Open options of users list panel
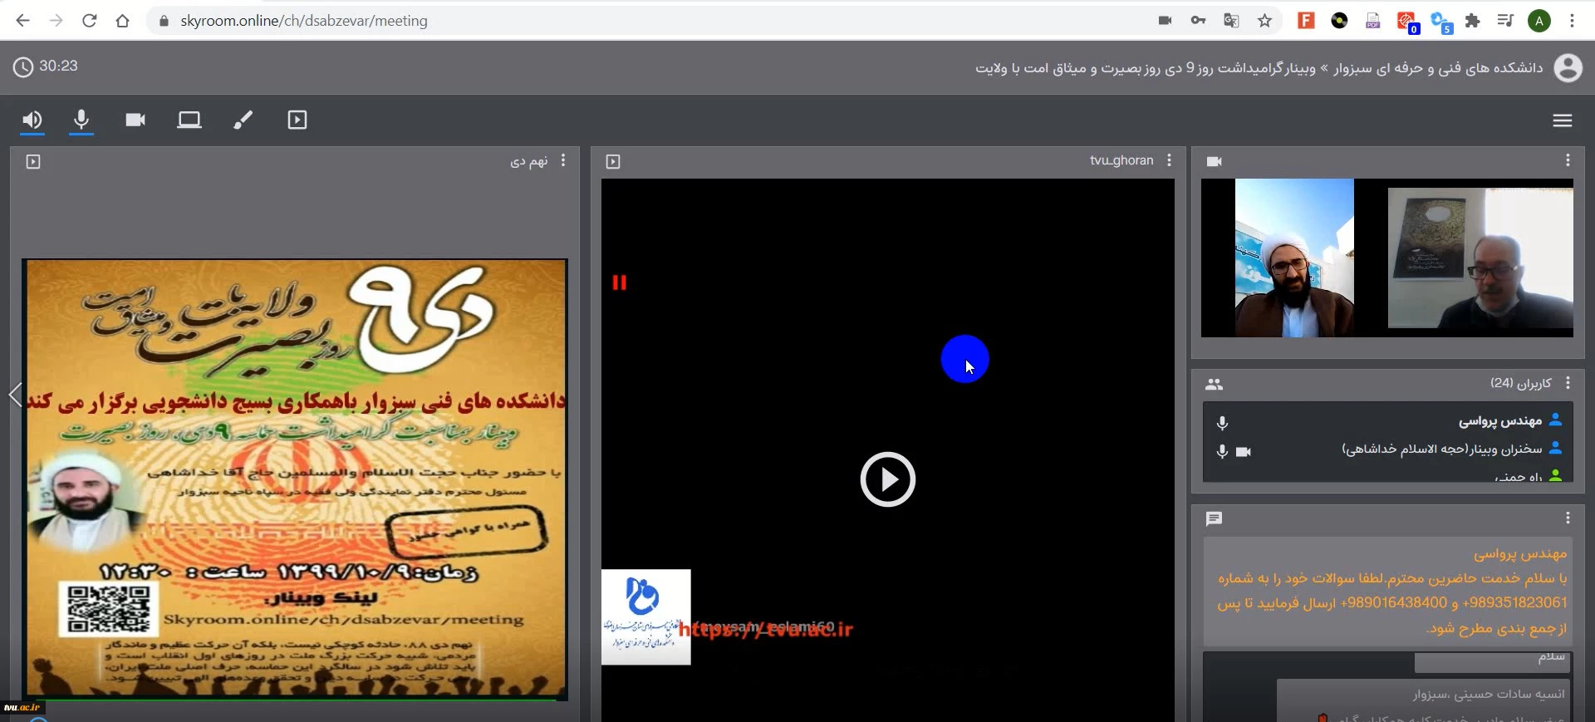Screen dimensions: 1595x722 1568,383
